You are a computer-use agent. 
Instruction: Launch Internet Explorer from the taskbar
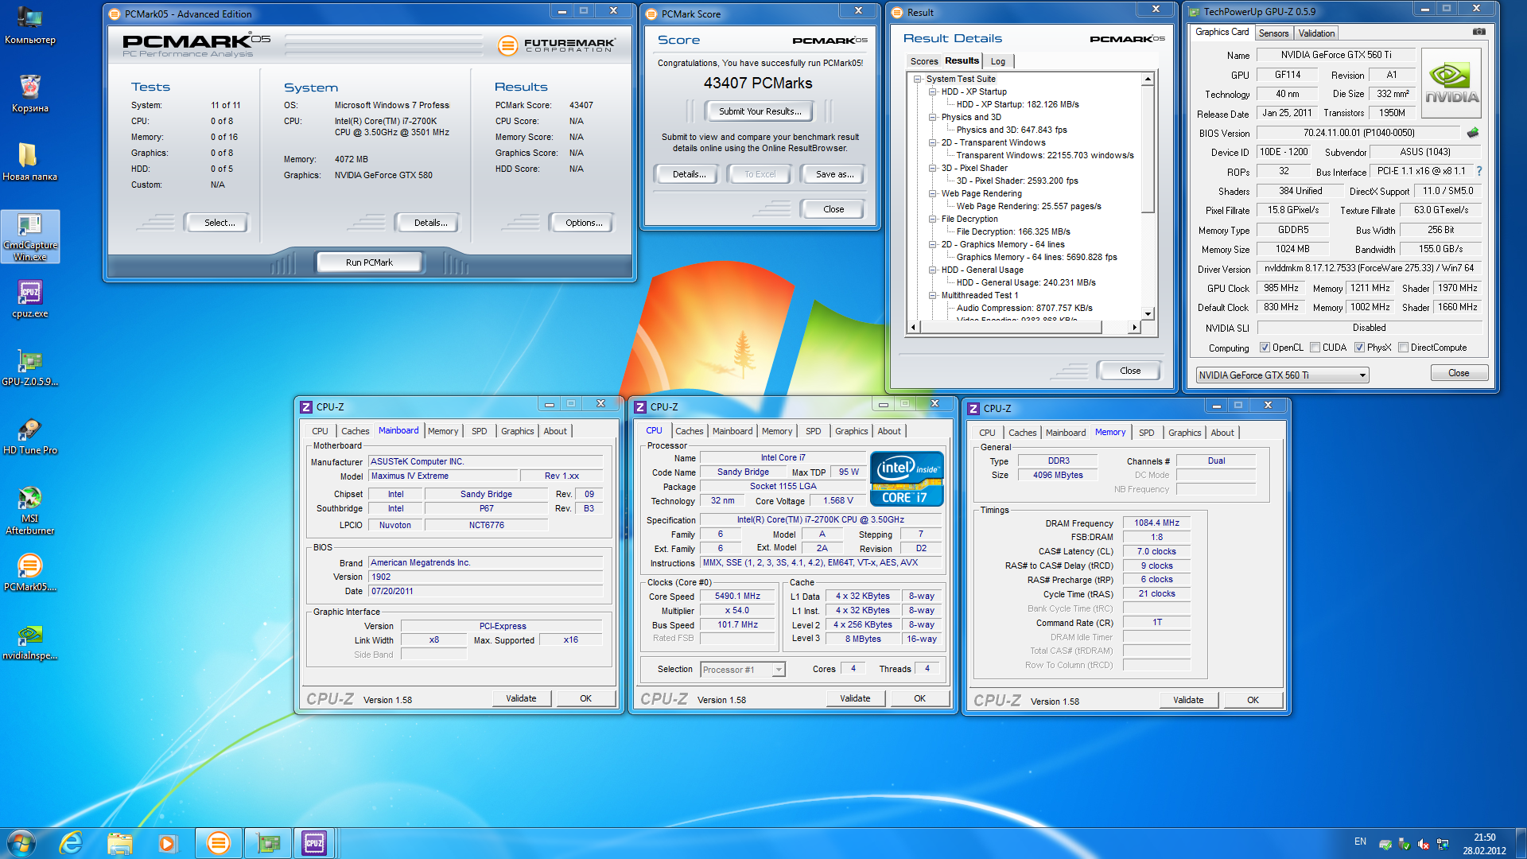71,843
